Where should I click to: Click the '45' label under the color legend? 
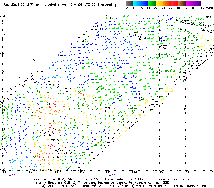(193, 8)
